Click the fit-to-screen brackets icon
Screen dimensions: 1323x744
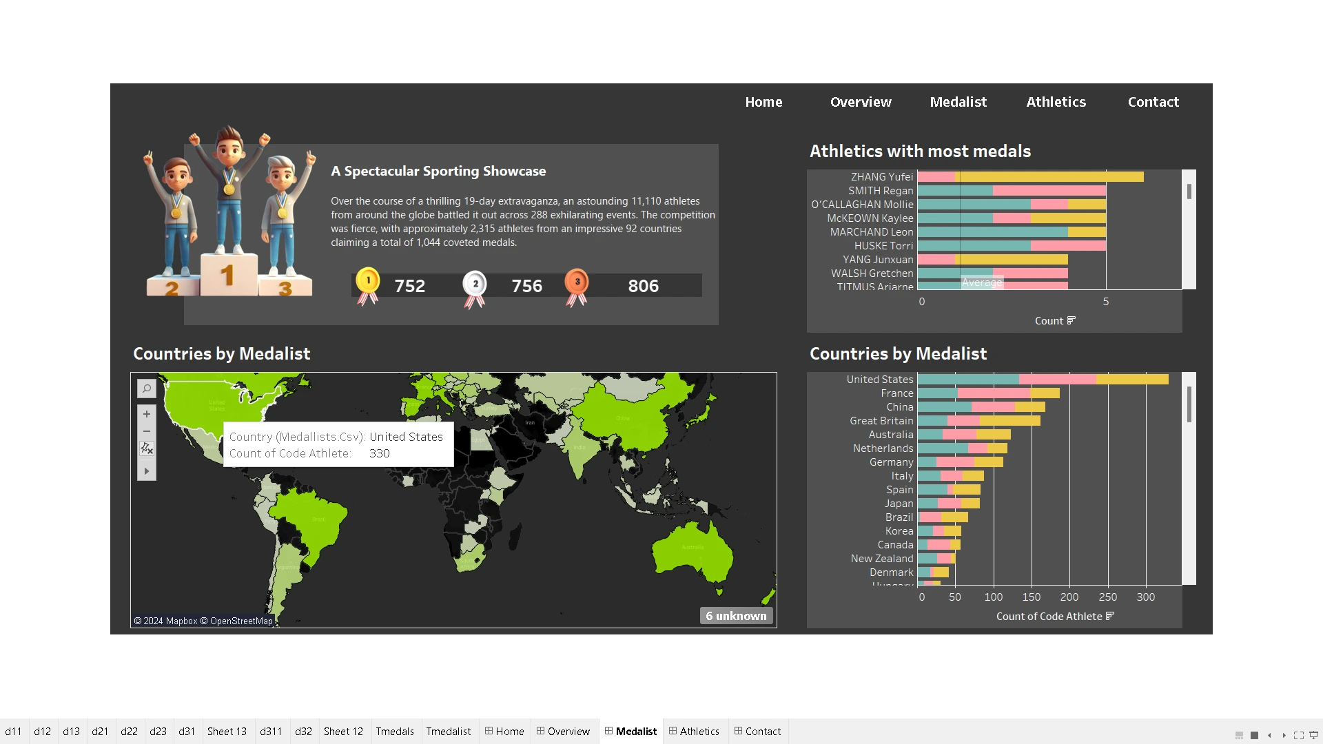[x=1298, y=735]
